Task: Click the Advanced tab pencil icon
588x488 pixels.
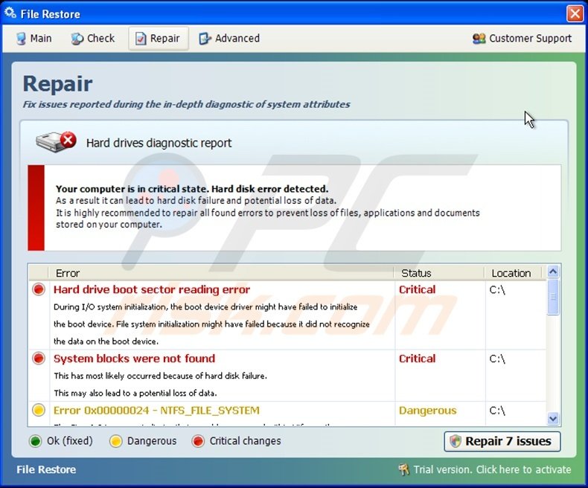Action: pos(205,39)
